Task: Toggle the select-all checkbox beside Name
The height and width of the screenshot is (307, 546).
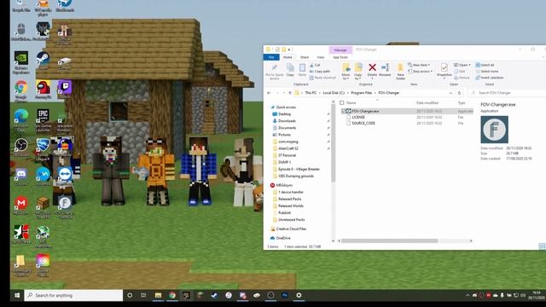Action: pos(342,103)
